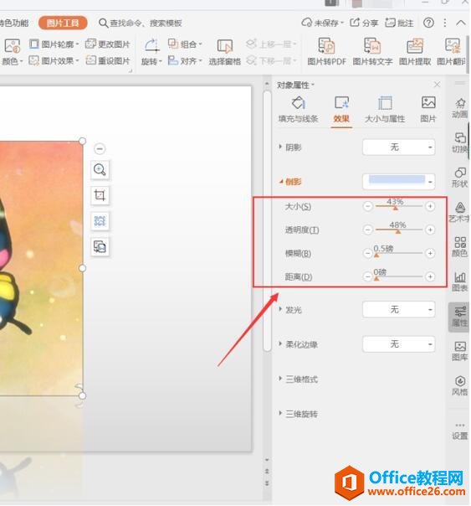
Task: Switch to the 大小与属性 tab
Action: [385, 110]
